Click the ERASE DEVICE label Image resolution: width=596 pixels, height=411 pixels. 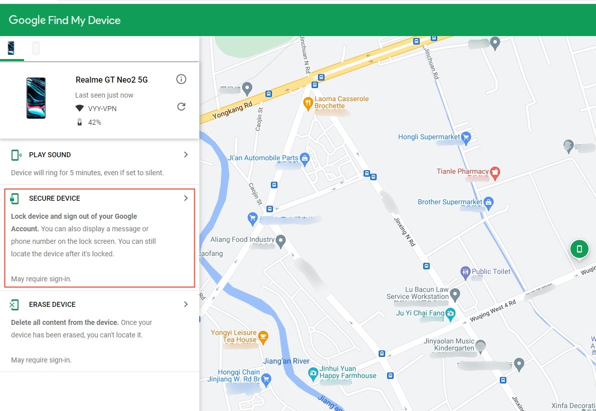[x=52, y=304]
